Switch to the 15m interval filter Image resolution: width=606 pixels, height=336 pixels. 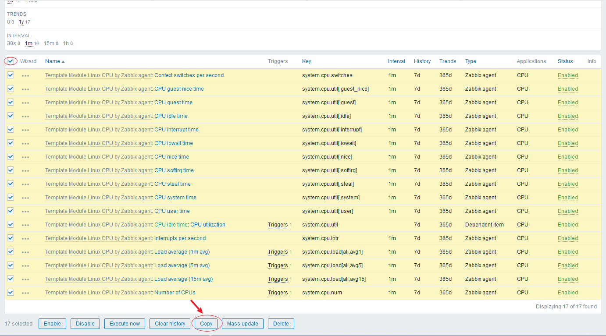point(48,43)
